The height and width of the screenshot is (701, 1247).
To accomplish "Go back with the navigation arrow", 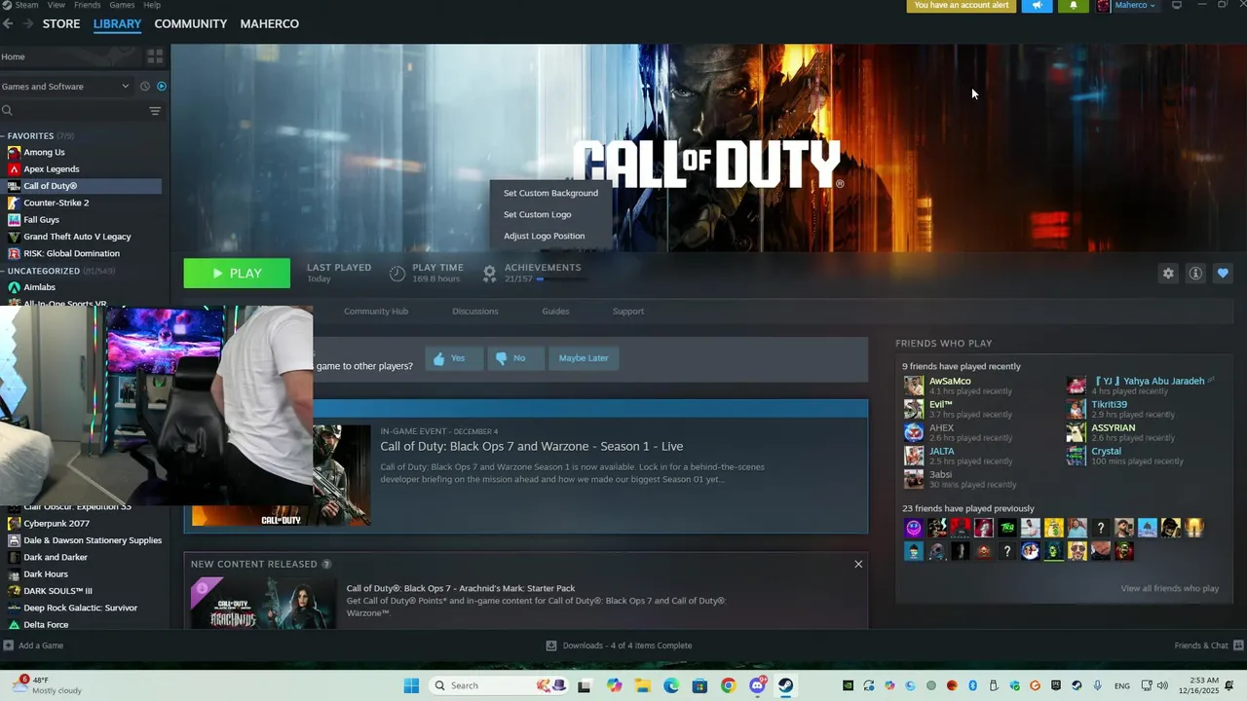I will [x=8, y=23].
